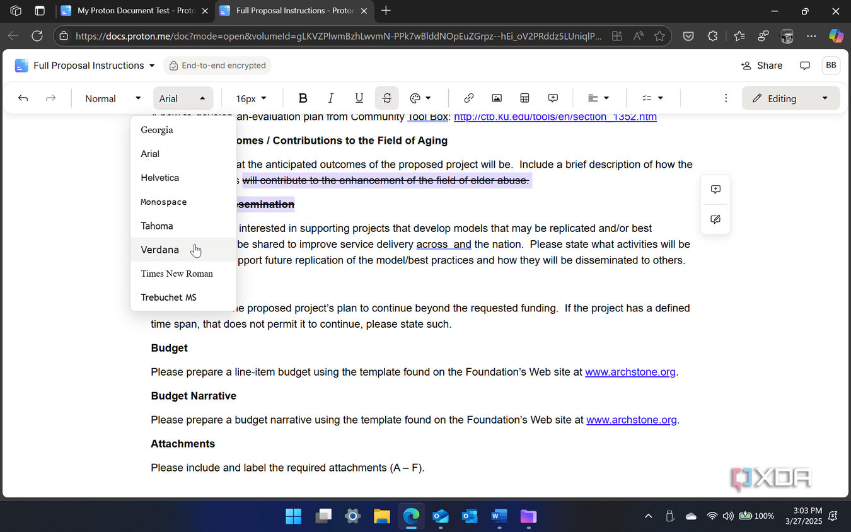Click the insert table icon
The image size is (851, 532).
pos(524,98)
